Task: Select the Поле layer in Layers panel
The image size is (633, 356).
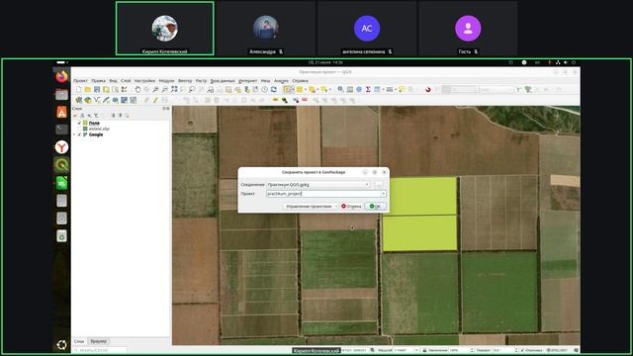Action: (x=94, y=123)
